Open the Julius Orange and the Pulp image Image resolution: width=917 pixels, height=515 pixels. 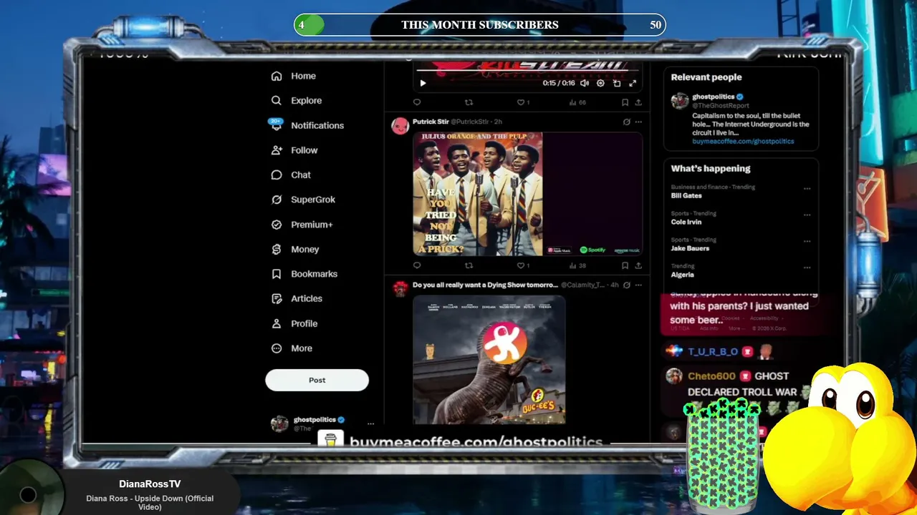478,193
